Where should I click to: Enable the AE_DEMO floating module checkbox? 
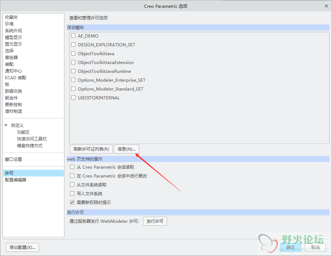click(x=73, y=36)
